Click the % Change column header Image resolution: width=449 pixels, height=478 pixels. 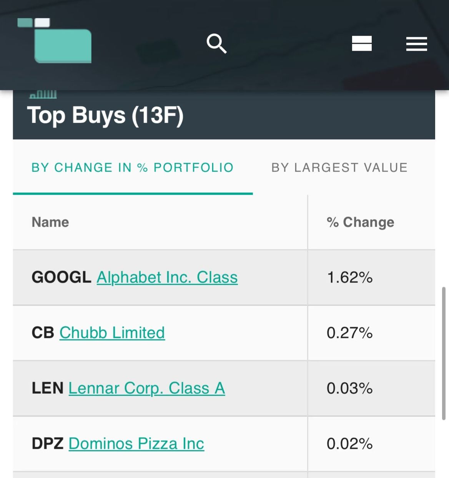click(360, 222)
